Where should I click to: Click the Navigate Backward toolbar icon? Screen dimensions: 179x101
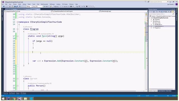tap(4, 6)
